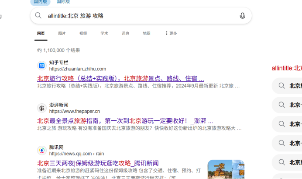Click the 腾讯网 site name

[x=56, y=147]
